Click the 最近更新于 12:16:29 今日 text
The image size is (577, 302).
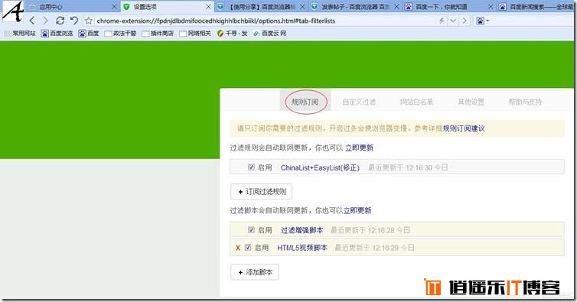(374, 248)
